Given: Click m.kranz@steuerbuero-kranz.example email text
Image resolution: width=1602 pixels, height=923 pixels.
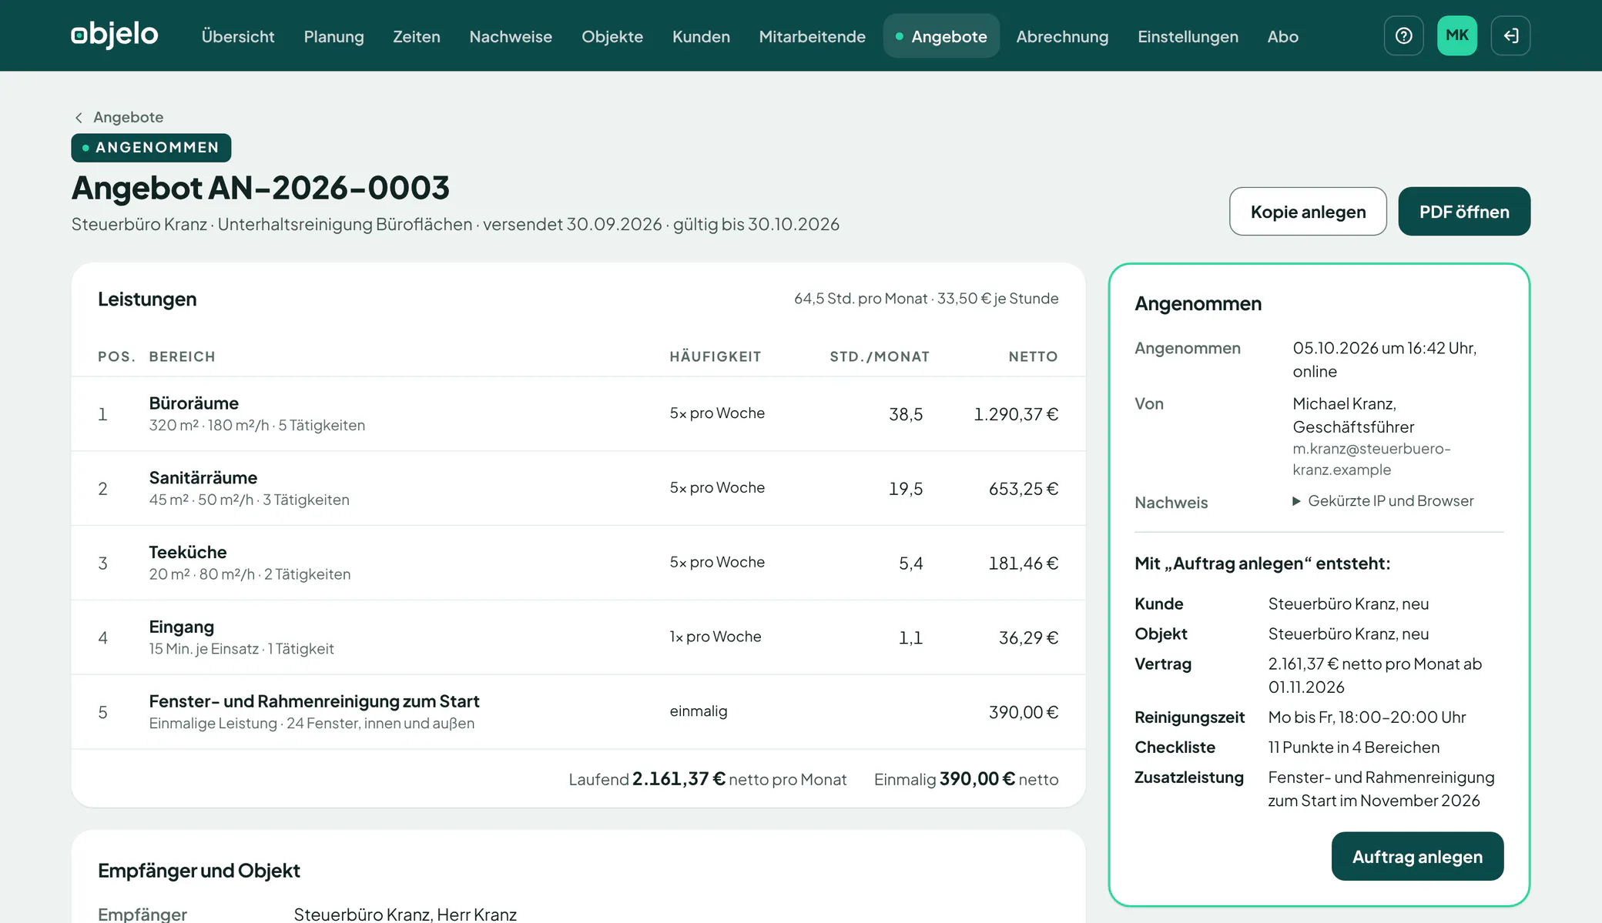Looking at the screenshot, I should pos(1371,459).
